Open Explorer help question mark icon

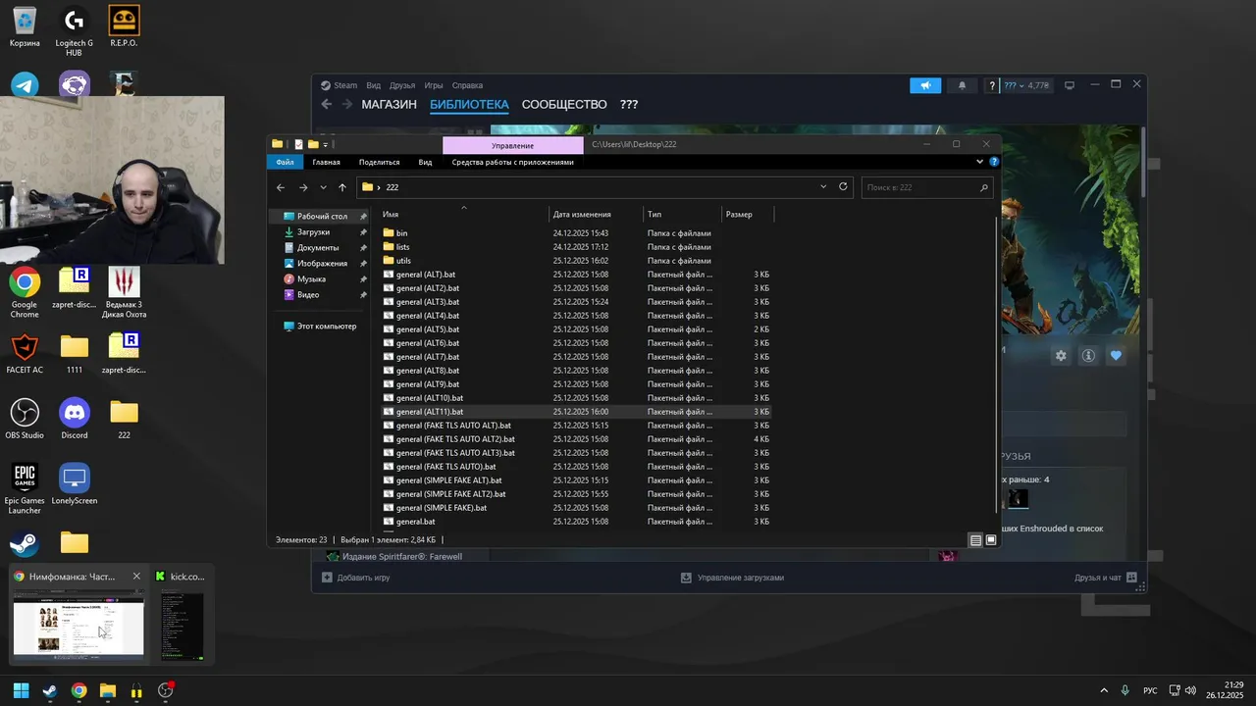point(994,162)
